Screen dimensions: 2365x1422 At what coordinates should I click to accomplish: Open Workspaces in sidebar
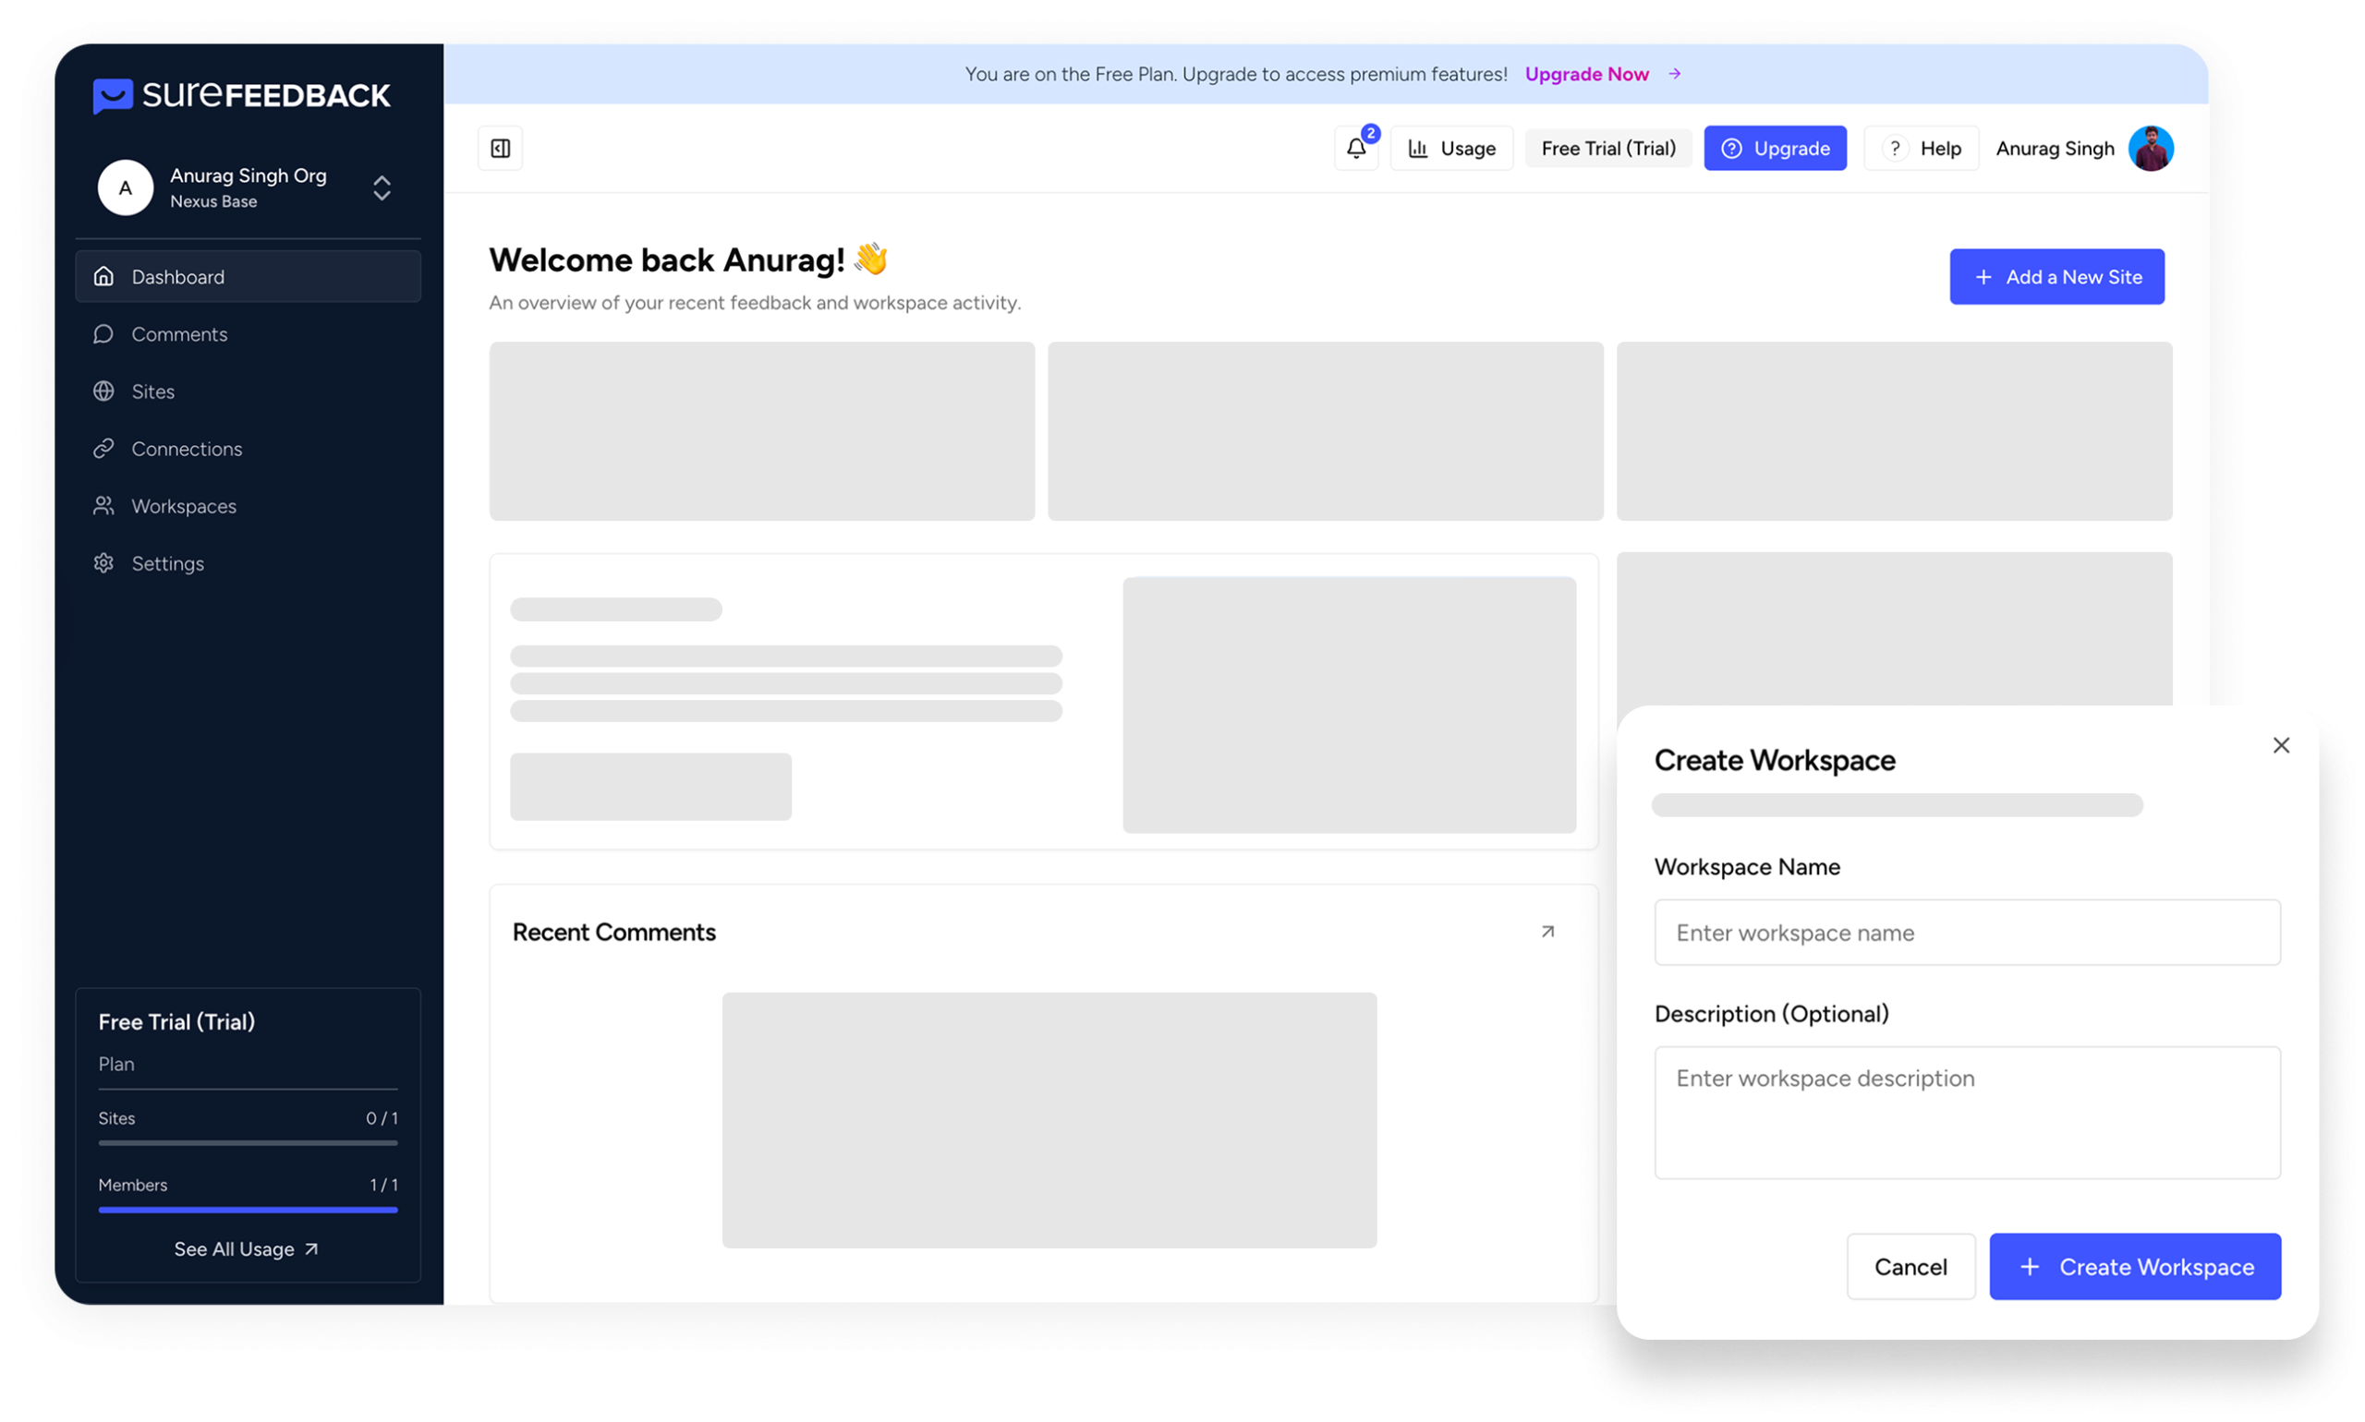[x=183, y=506]
